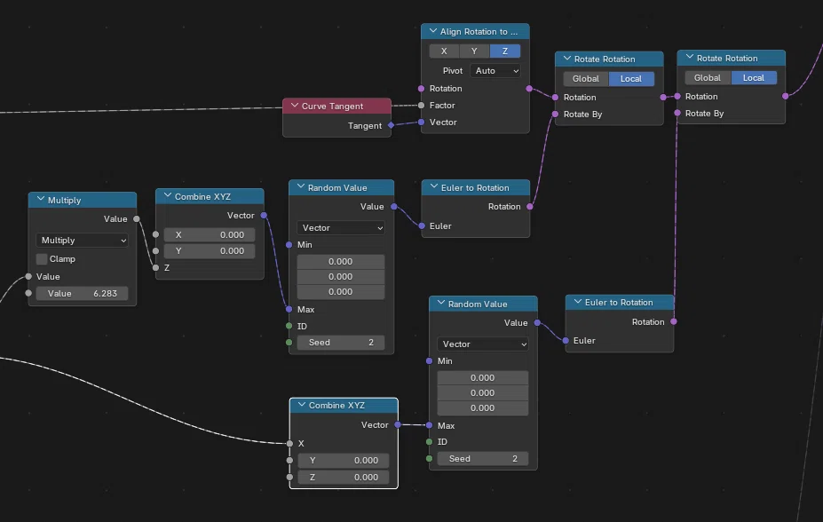Viewport: 823px width, 522px height.
Task: Click Y 0.000 field in Combine XYZ beside Multiply
Action: click(210, 250)
